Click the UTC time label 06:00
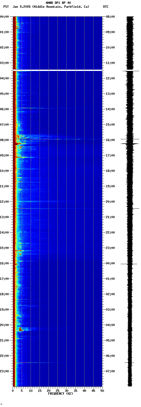The height and width of the screenshot is (407, 141). (x=110, y=356)
